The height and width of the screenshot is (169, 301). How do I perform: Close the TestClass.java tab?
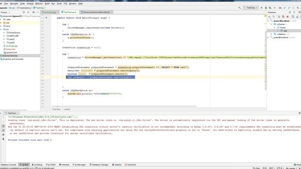(x=77, y=12)
